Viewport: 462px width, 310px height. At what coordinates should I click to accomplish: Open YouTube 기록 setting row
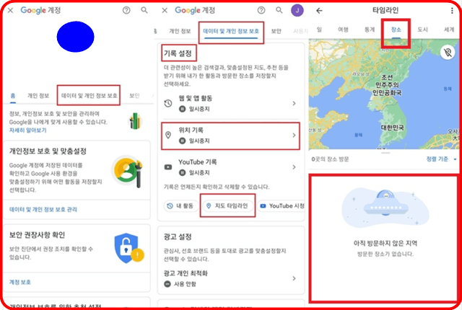[231, 167]
